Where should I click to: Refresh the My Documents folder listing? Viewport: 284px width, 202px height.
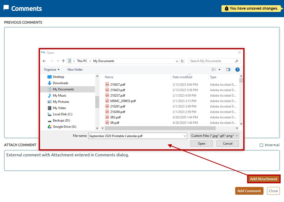[182, 61]
